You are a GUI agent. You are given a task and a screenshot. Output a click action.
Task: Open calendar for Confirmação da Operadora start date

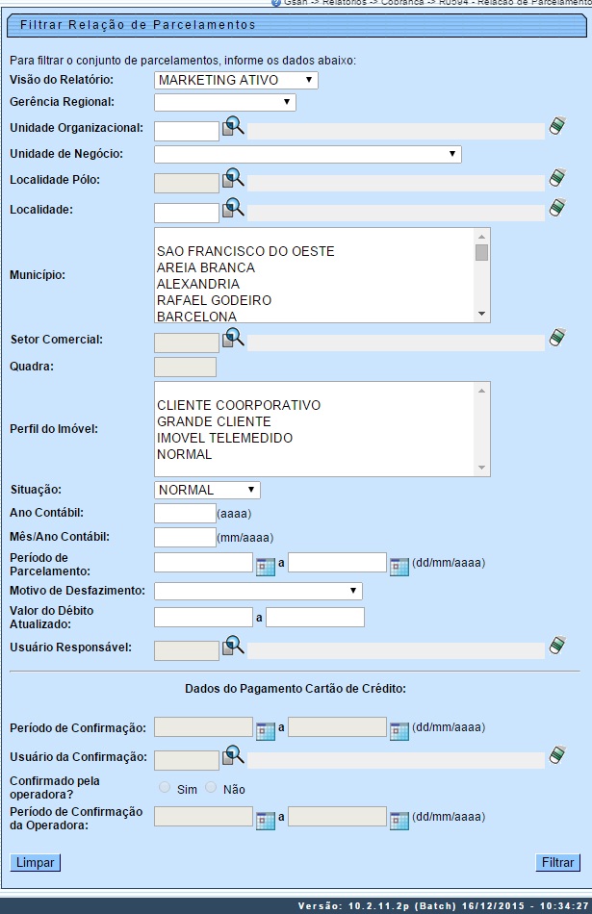tap(266, 821)
